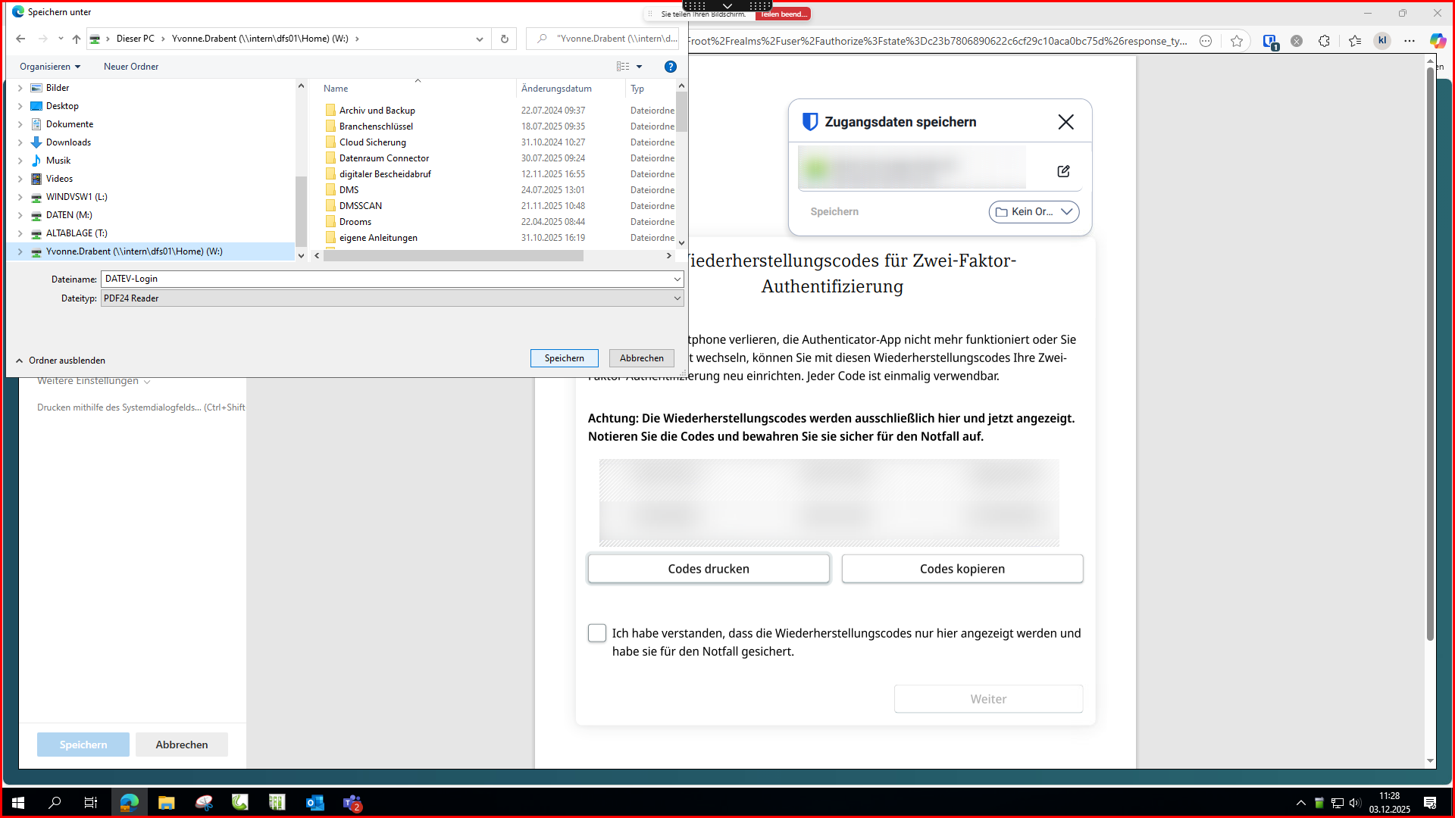1455x818 pixels.
Task: Click the refresh folder icon in dialog
Action: point(505,39)
